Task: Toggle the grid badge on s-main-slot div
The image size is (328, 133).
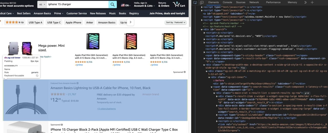Action: [307, 93]
